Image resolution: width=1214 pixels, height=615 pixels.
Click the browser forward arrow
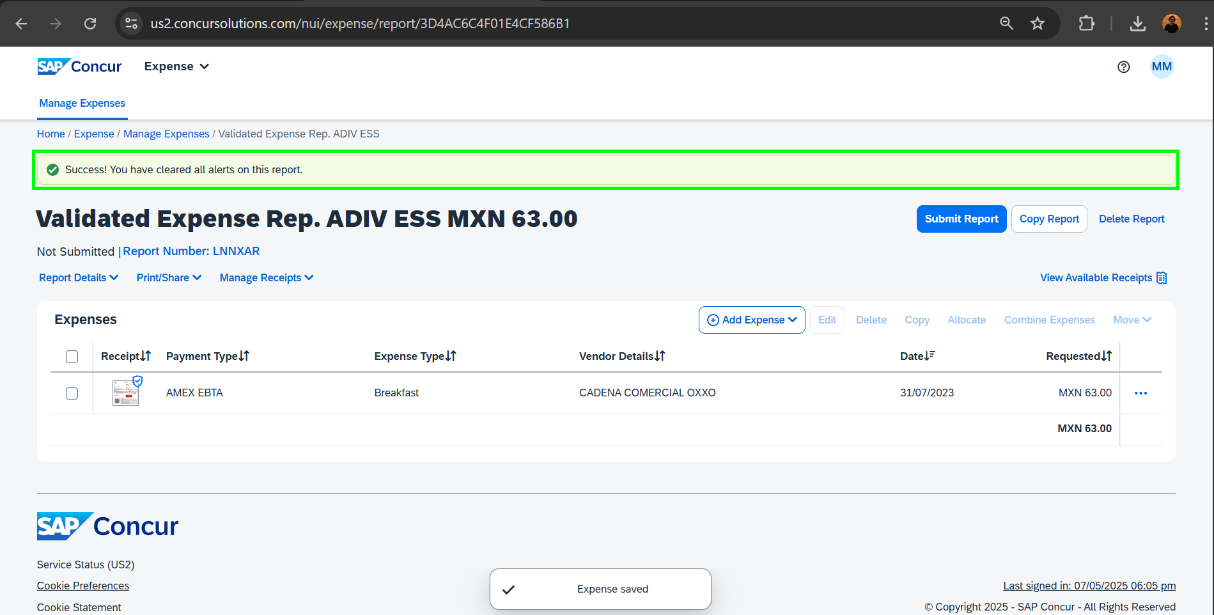(x=56, y=24)
